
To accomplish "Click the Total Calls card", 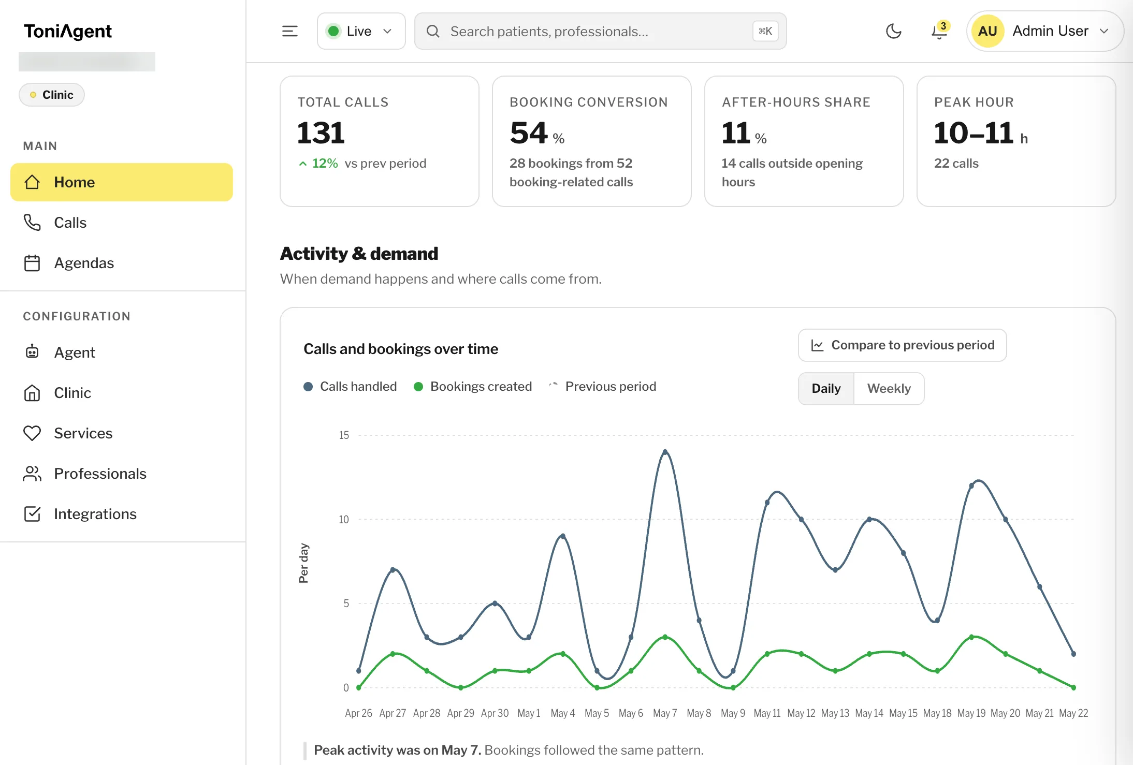I will pos(380,141).
